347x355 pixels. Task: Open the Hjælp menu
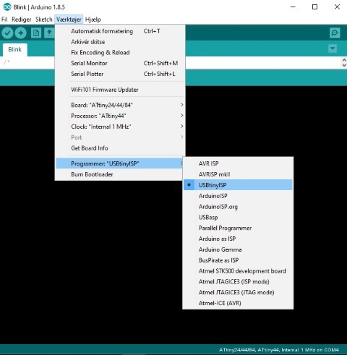93,20
